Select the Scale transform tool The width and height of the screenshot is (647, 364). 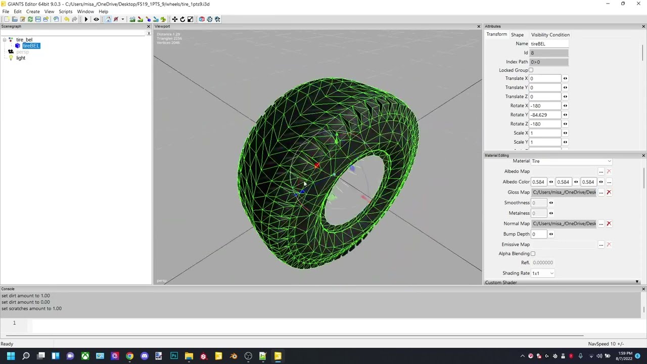(x=190, y=19)
